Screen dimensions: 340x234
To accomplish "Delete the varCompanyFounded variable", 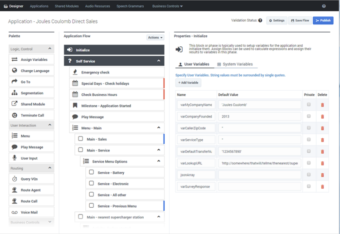I will tap(322, 117).
